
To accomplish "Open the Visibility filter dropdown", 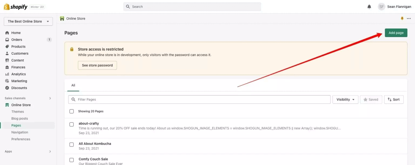I will pos(345,99).
